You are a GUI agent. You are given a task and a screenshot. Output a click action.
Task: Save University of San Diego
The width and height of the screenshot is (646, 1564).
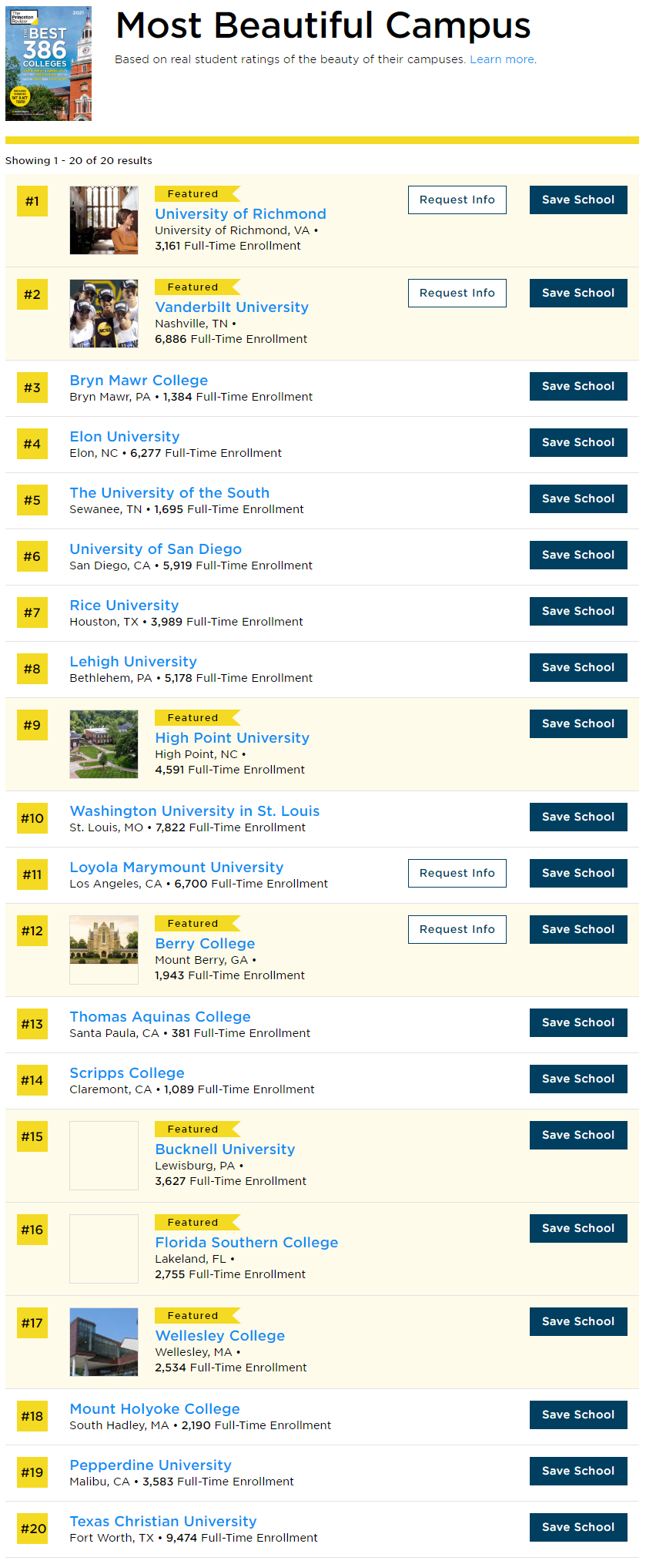578,555
